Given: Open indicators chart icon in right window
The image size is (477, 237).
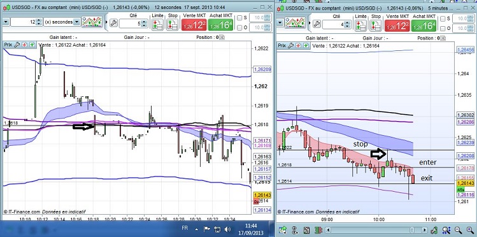Looking at the screenshot, I should (294, 23).
